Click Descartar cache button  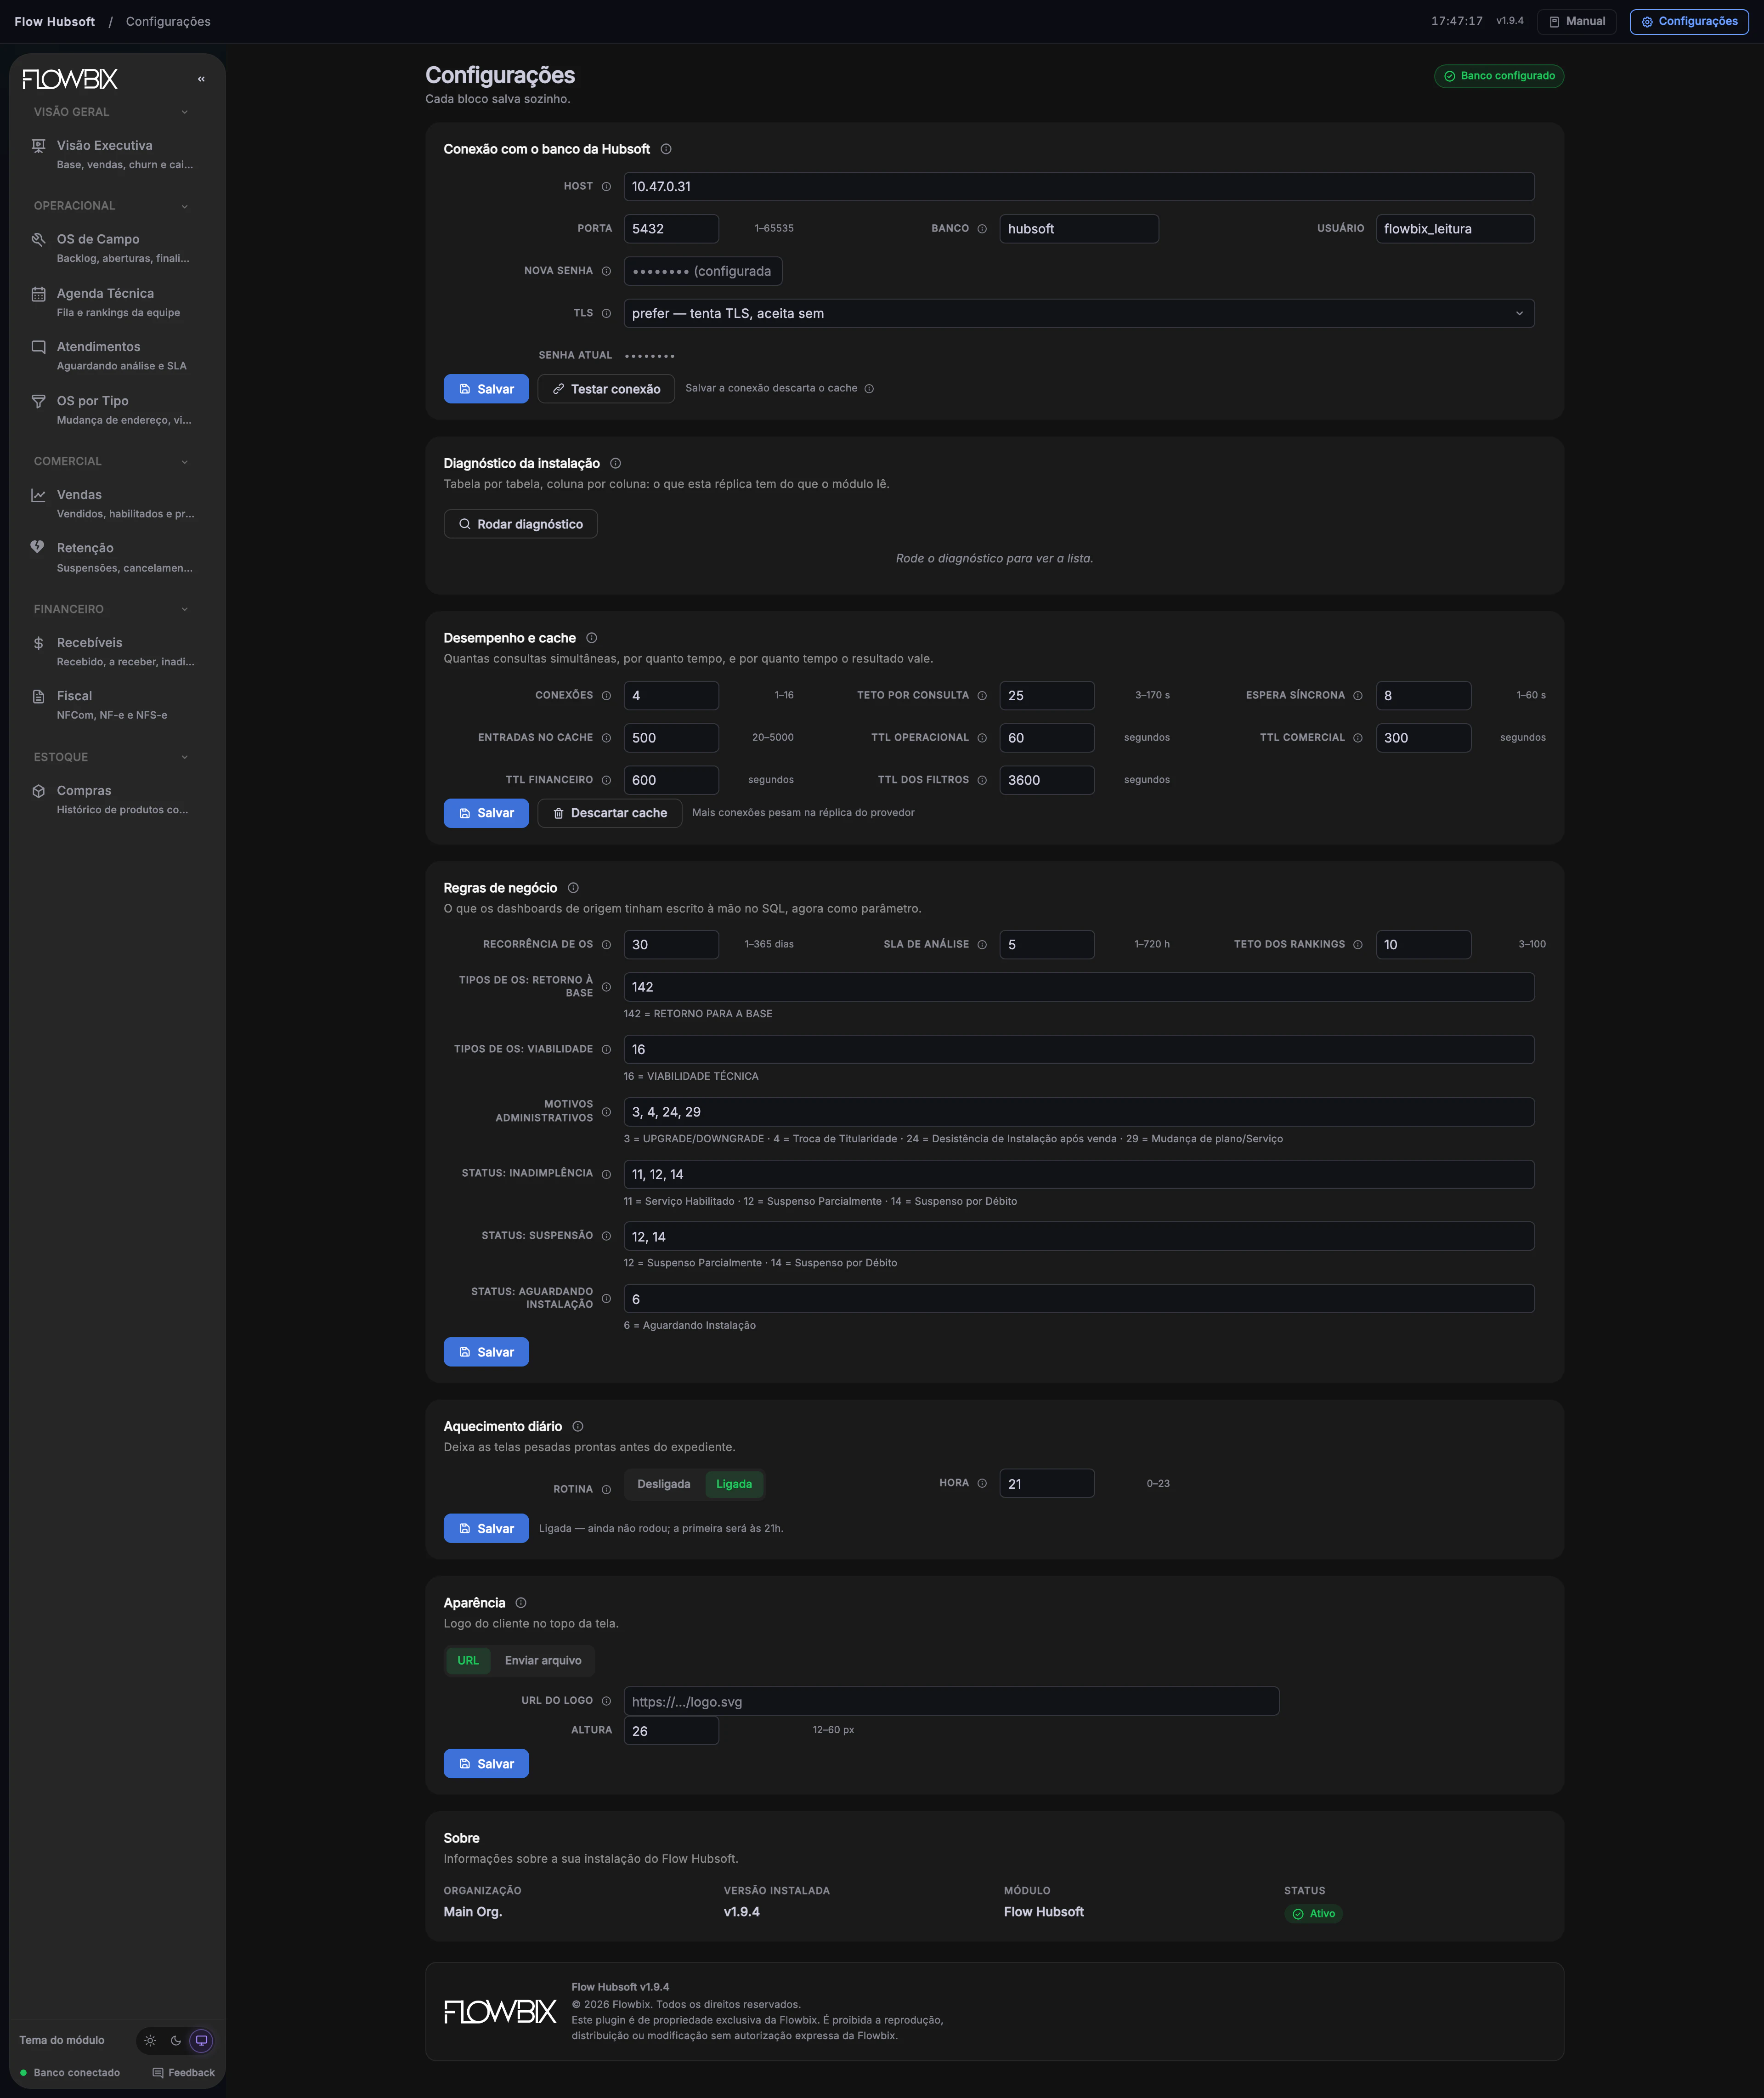(x=609, y=813)
